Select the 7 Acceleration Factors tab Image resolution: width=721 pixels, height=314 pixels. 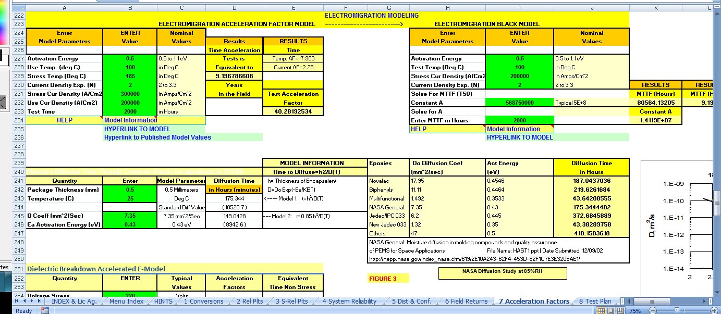point(533,301)
